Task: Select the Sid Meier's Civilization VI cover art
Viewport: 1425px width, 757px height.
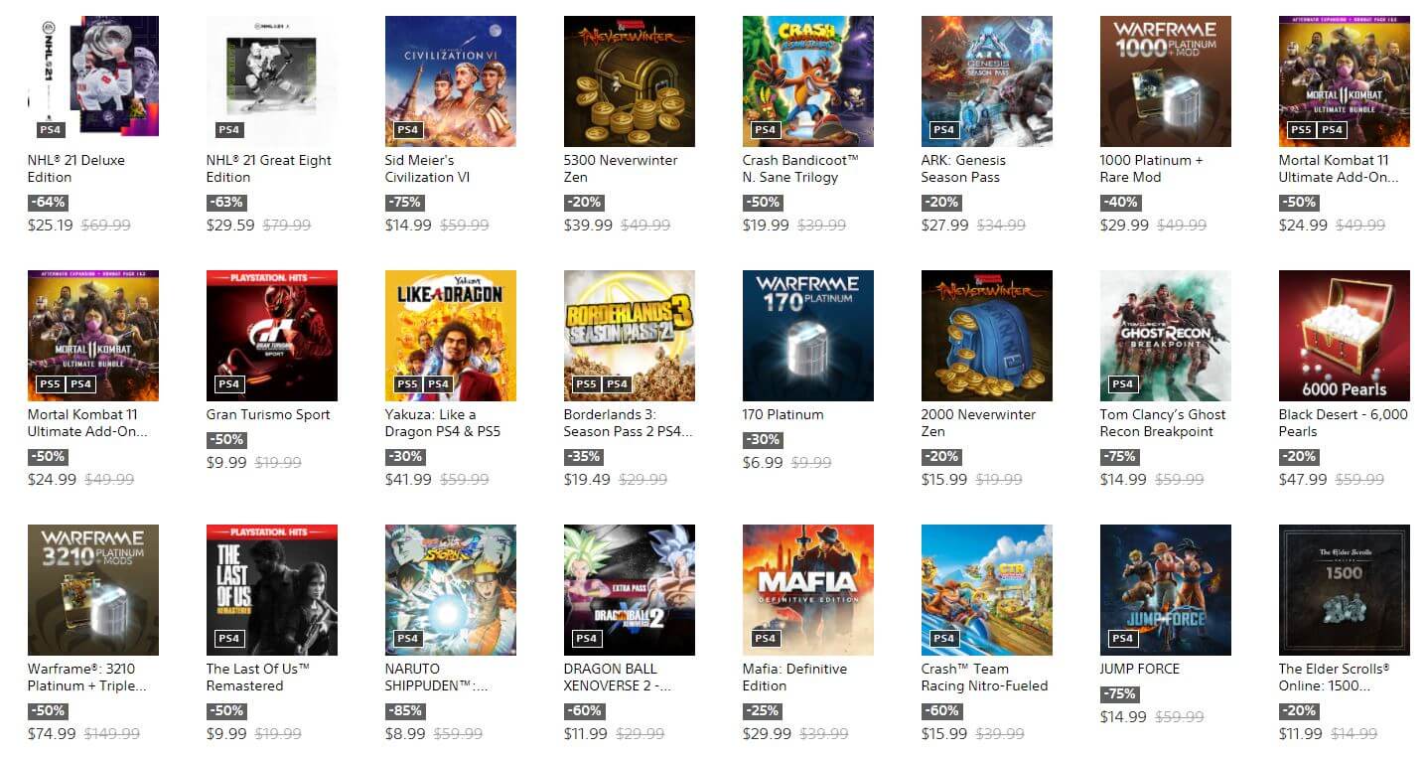Action: click(x=451, y=81)
